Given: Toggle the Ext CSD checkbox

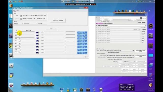Looking at the screenshot, I should (141, 28).
